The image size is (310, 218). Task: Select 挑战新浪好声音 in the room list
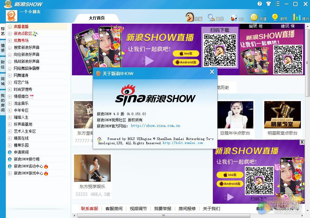37,61
